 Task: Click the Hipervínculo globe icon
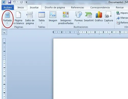pos(118,13)
